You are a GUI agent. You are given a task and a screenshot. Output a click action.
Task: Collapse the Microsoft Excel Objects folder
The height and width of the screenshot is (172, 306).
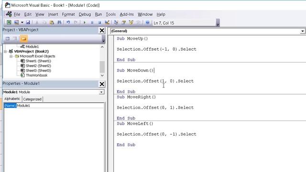tap(11, 56)
